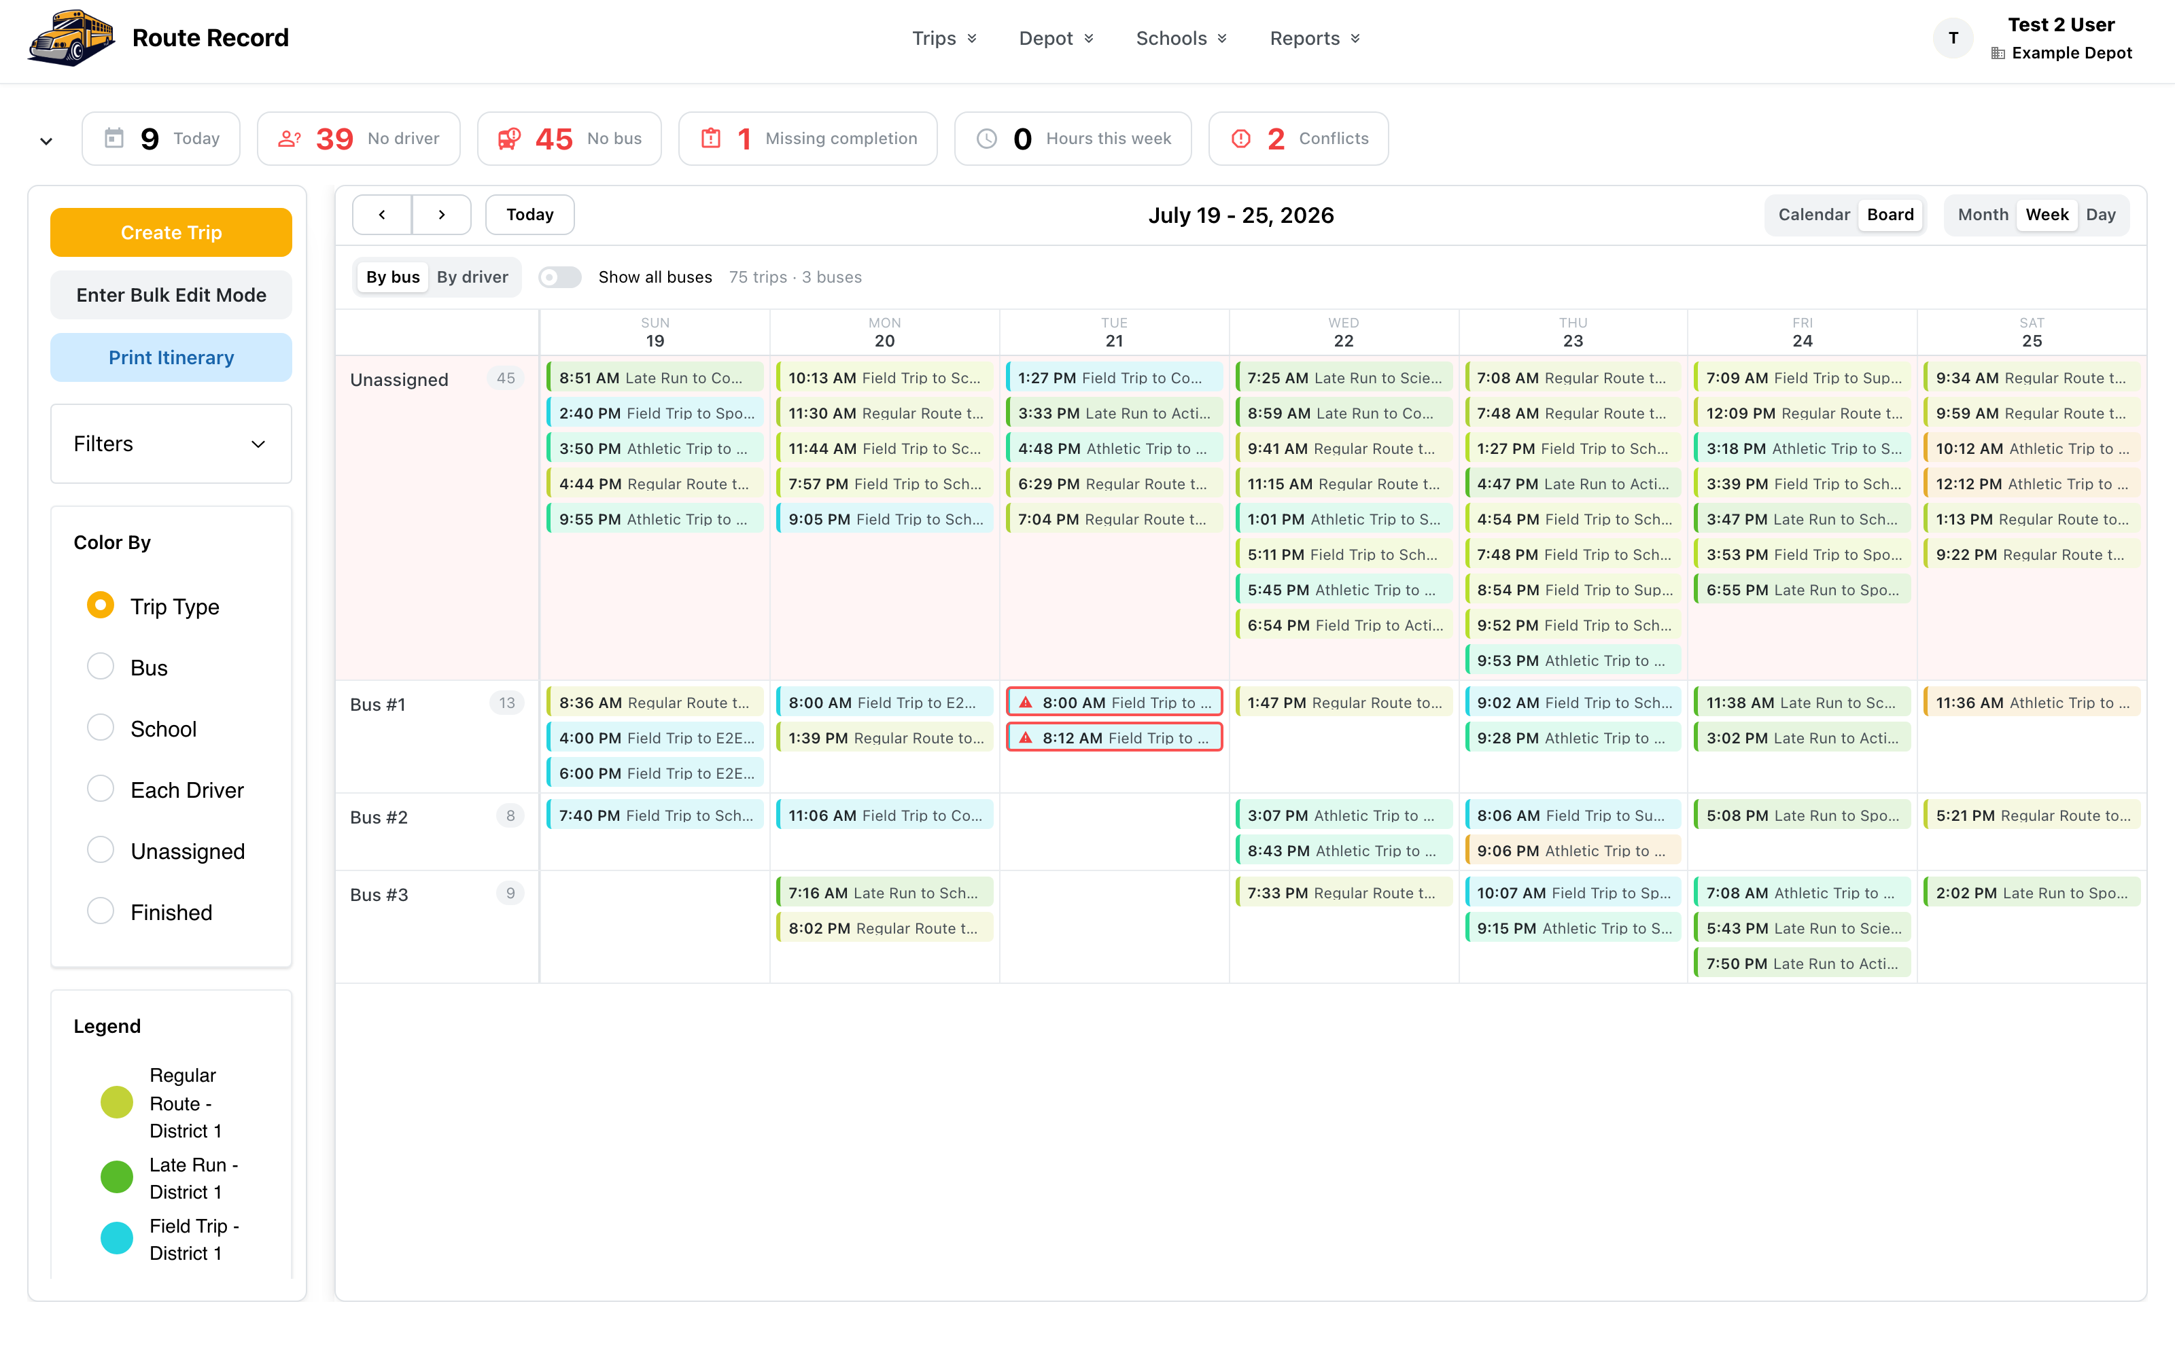The width and height of the screenshot is (2175, 1359).
Task: Click the Hours this week clock icon
Action: click(987, 139)
